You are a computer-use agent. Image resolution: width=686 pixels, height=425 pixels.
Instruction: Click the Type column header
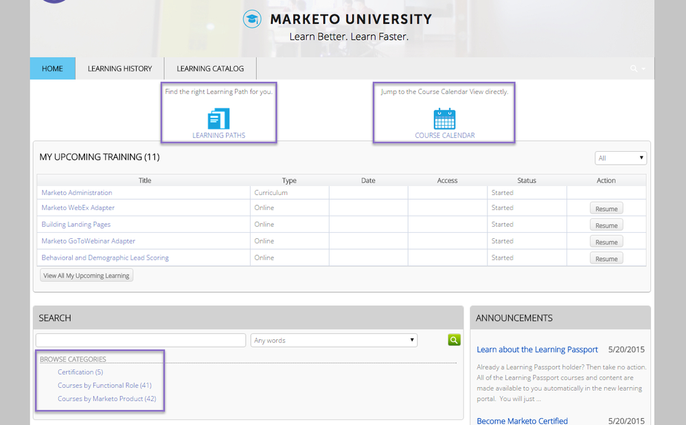pyautogui.click(x=289, y=180)
